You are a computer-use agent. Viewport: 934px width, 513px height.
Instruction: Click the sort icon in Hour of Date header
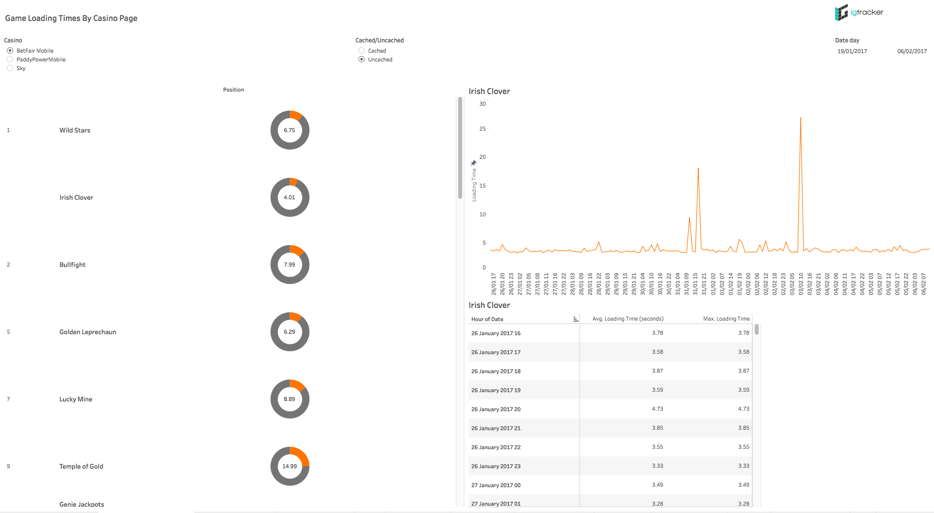(576, 319)
